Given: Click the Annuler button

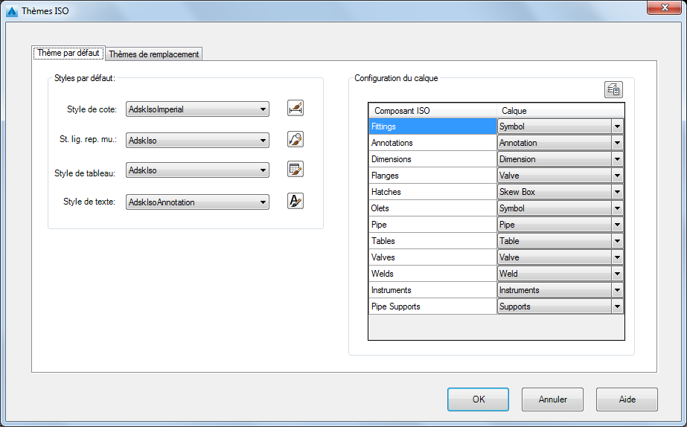Looking at the screenshot, I should (x=552, y=399).
